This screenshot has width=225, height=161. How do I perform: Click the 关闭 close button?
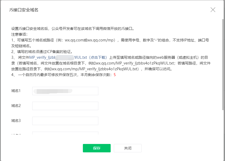coord(127,148)
